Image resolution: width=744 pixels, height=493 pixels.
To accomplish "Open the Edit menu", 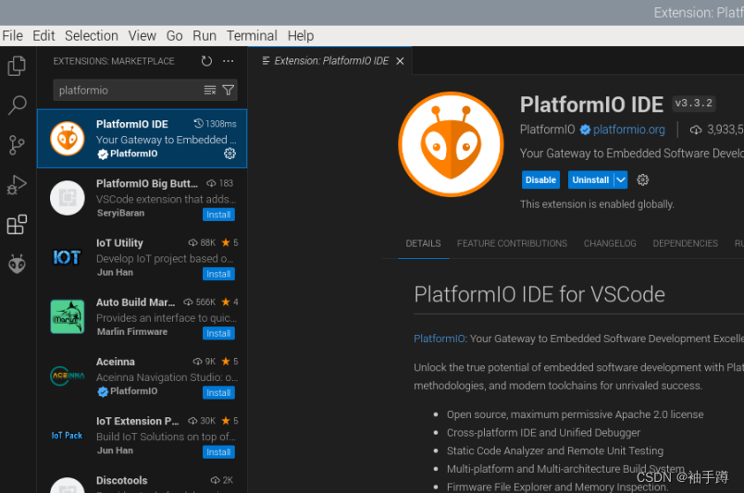I will coord(43,35).
